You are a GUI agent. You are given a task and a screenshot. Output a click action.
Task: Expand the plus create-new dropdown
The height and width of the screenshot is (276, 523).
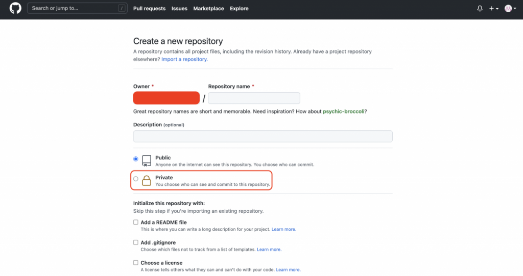493,9
